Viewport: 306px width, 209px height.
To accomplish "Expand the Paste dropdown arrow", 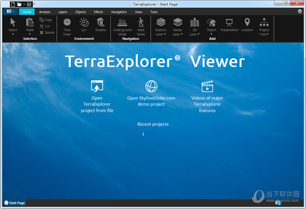I will (29, 34).
